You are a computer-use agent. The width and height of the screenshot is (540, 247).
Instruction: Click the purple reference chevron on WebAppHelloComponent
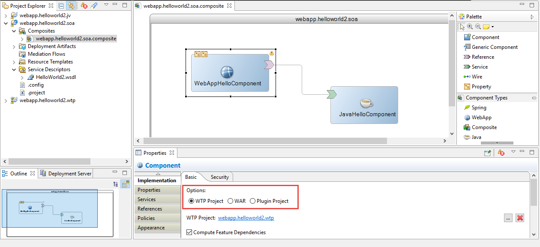269,65
